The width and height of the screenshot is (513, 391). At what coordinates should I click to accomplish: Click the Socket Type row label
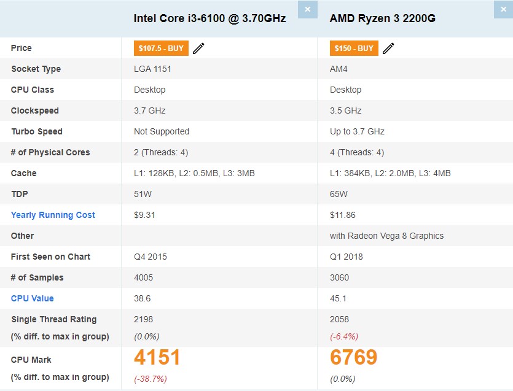[x=36, y=69]
